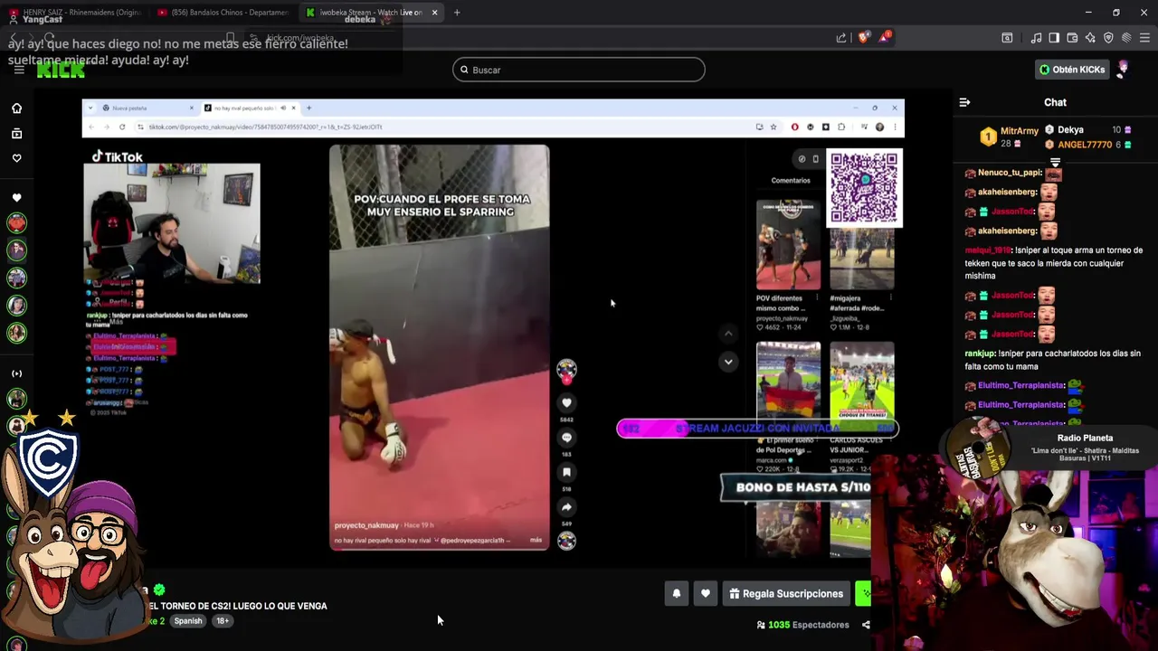Toggle the browser sidebar panel icon

(x=1054, y=38)
